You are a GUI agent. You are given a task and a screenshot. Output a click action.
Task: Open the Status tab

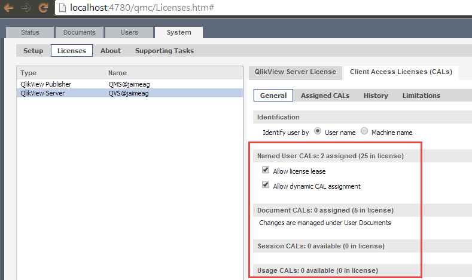30,32
